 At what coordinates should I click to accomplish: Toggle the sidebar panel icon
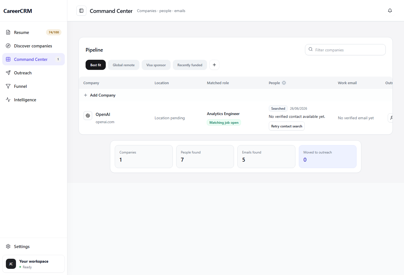pos(81,11)
